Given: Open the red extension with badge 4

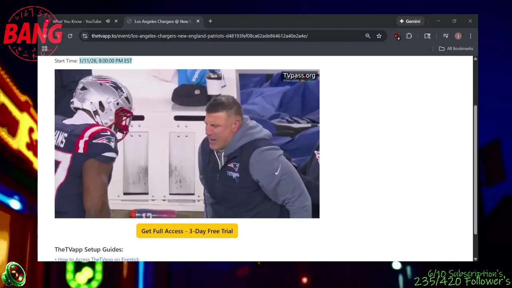Looking at the screenshot, I should point(396,36).
